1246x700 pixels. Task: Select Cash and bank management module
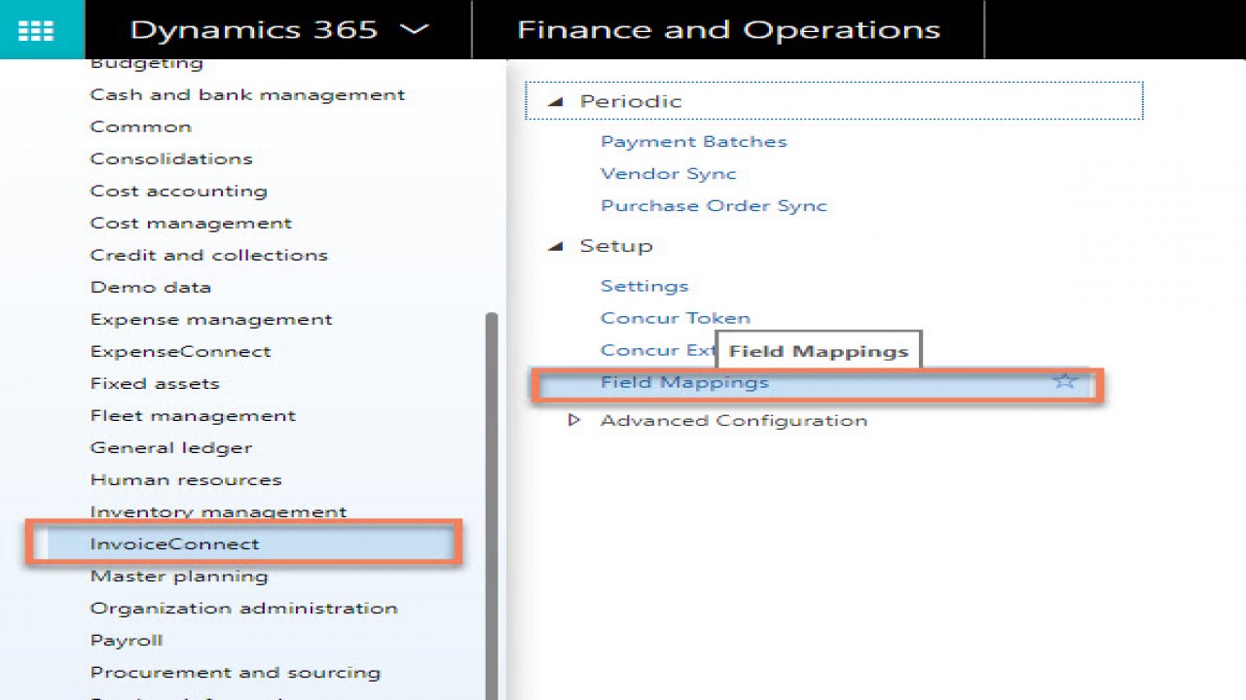click(x=247, y=95)
